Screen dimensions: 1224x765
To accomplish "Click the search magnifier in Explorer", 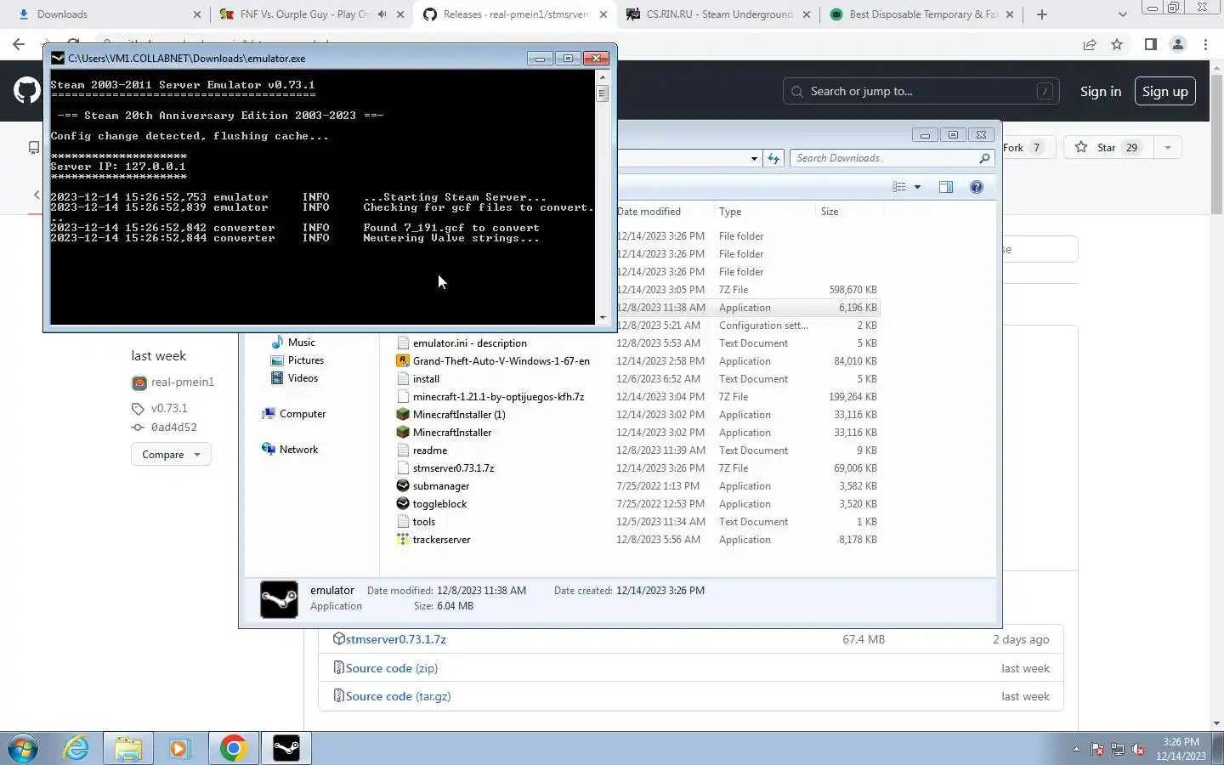I will coord(984,158).
